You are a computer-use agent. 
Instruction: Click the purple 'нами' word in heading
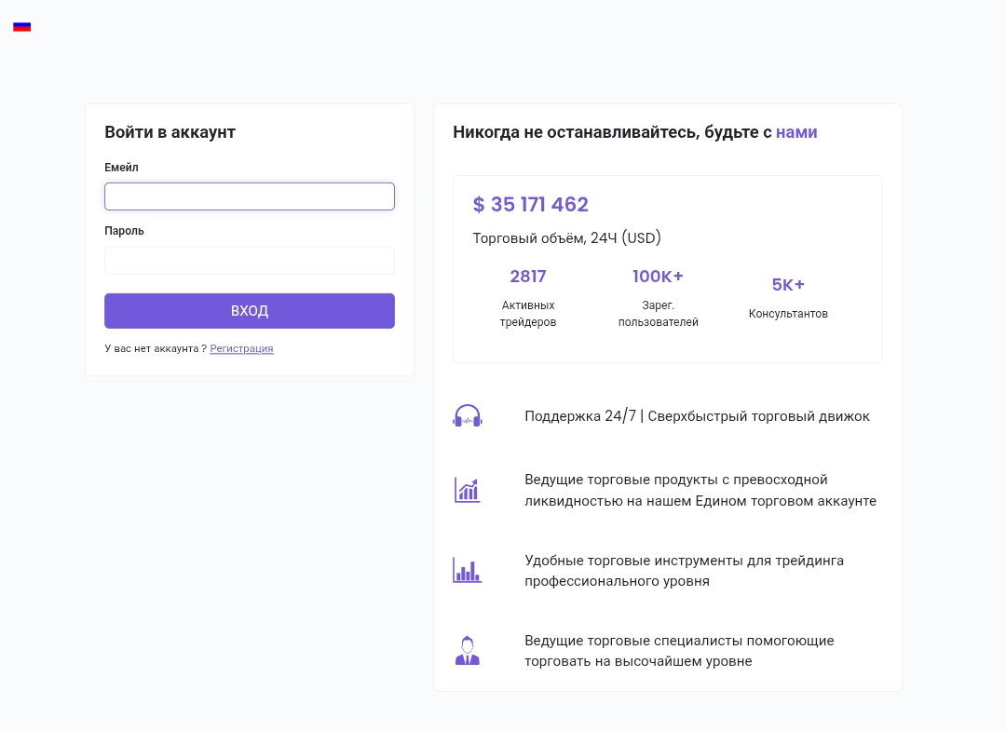coord(796,132)
